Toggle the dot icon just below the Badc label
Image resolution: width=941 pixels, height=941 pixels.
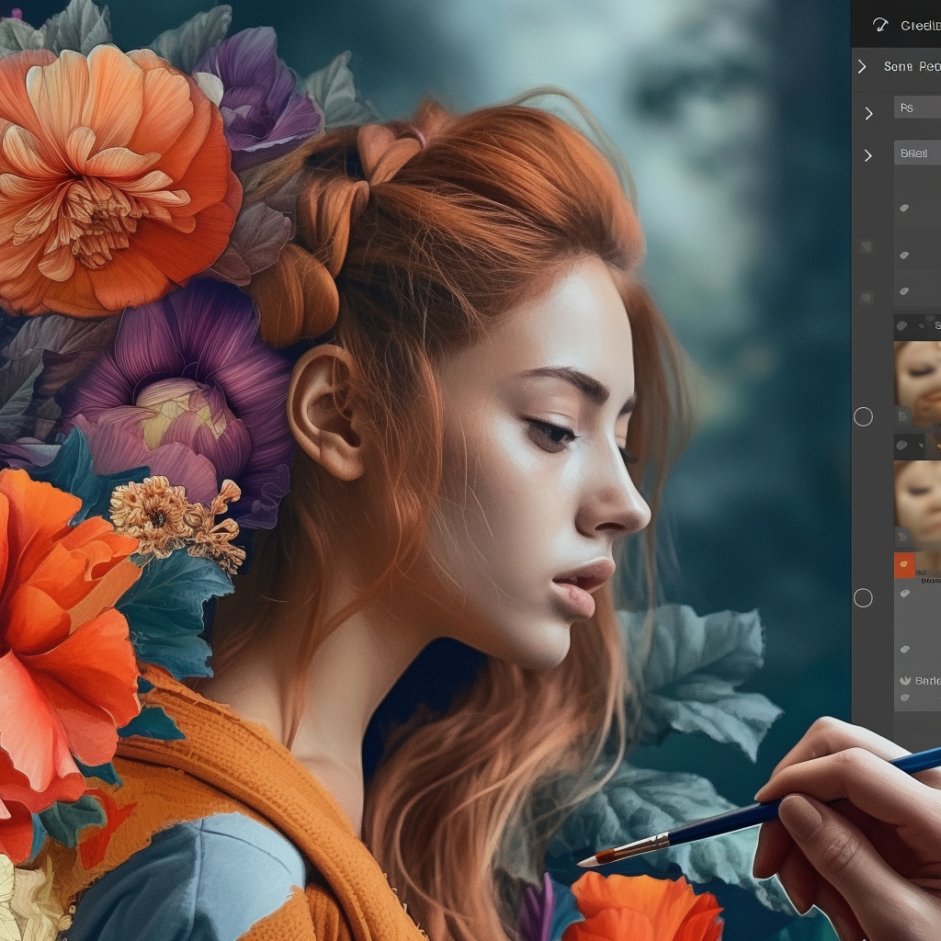tap(905, 697)
